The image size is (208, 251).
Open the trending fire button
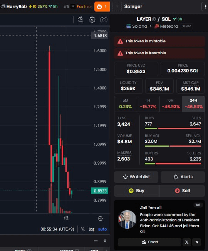click(x=102, y=7)
